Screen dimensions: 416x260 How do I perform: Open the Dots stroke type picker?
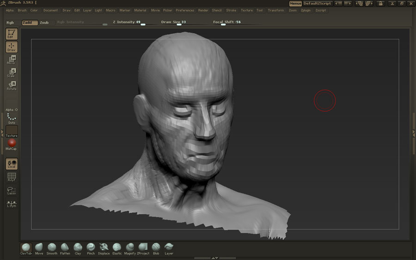tap(12, 118)
